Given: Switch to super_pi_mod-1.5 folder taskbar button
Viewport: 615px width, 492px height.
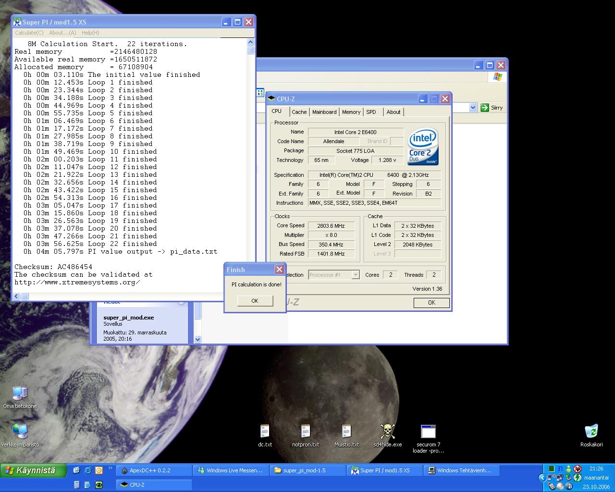Looking at the screenshot, I should pyautogui.click(x=307, y=470).
